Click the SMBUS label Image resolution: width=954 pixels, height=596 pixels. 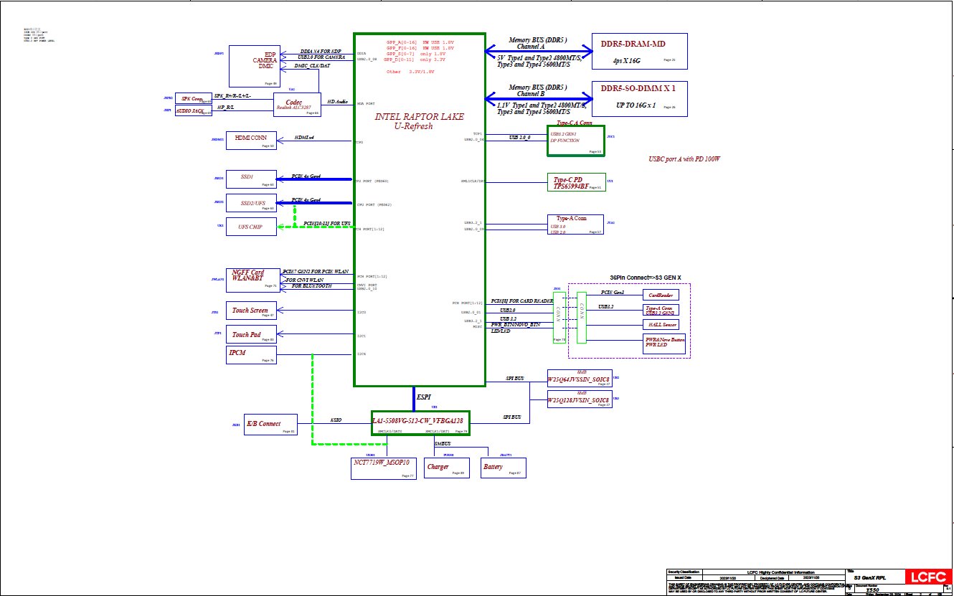pos(443,445)
